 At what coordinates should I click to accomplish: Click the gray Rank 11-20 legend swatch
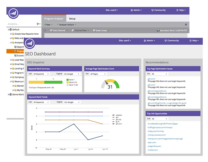point(68,85)
